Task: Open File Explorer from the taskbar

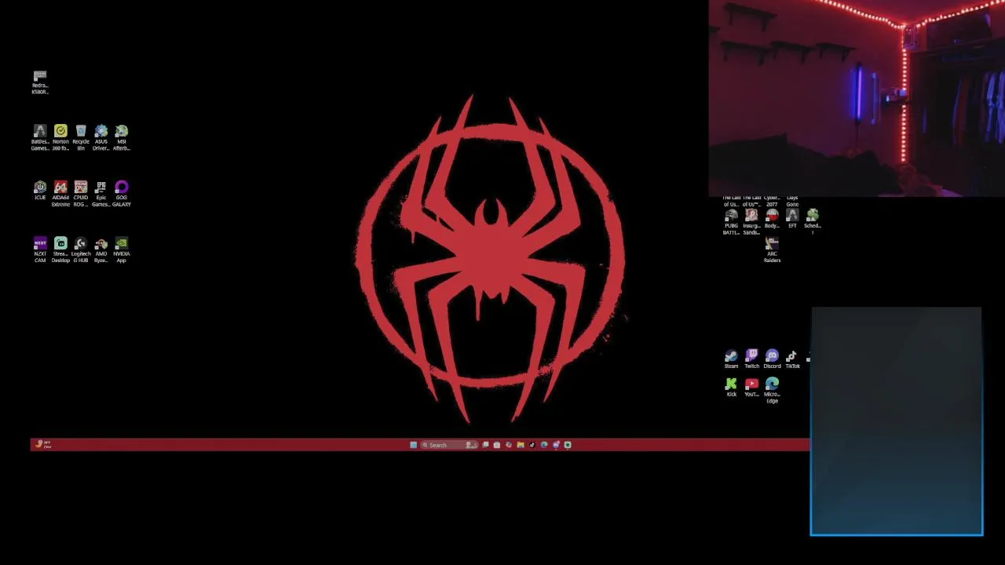Action: click(521, 445)
